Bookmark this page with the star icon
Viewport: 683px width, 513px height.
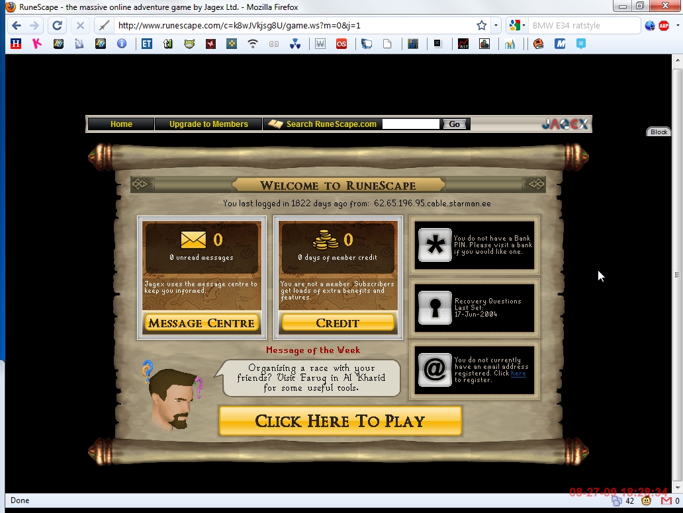click(481, 25)
